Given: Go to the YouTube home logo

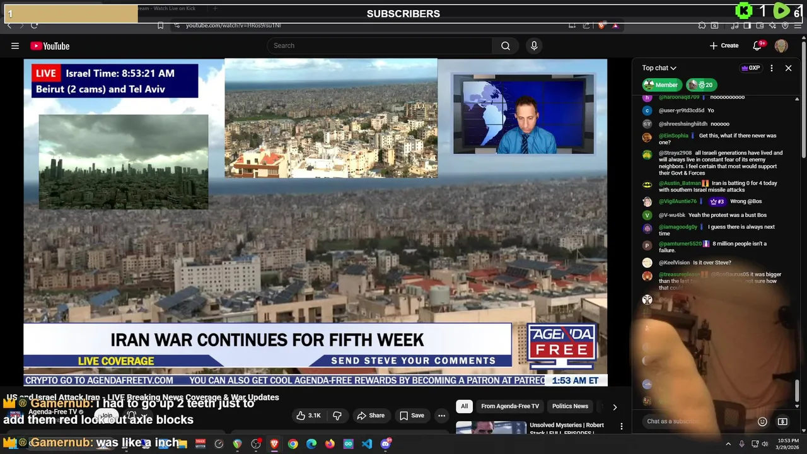Looking at the screenshot, I should point(50,46).
